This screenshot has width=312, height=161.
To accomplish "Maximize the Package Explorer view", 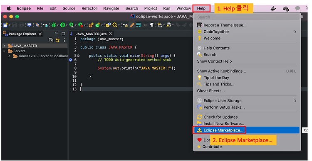I will point(63,34).
